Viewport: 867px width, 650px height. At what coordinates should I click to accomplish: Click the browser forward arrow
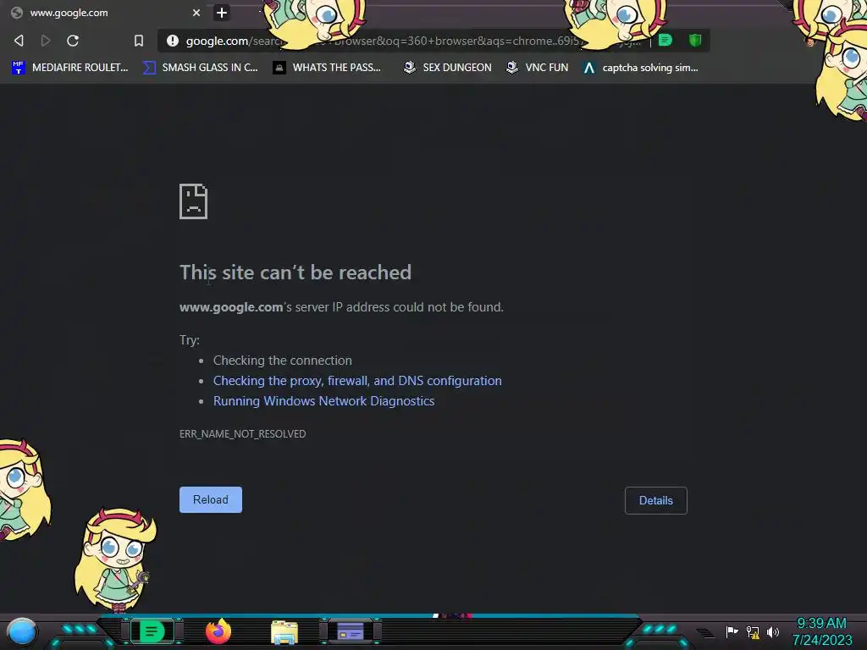coord(46,41)
